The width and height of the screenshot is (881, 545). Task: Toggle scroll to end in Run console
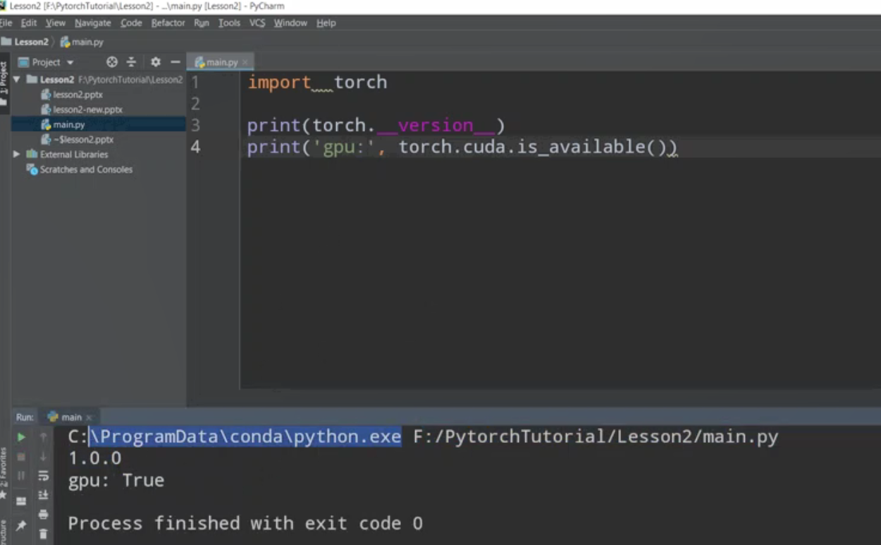pyautogui.click(x=43, y=495)
